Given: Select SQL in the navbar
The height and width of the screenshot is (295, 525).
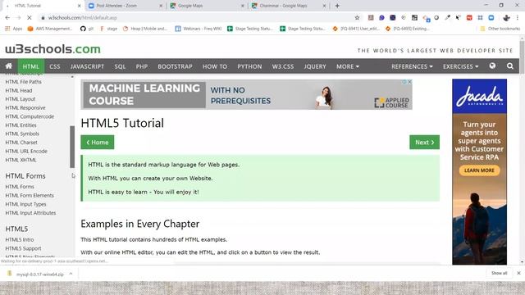Looking at the screenshot, I should tap(120, 66).
